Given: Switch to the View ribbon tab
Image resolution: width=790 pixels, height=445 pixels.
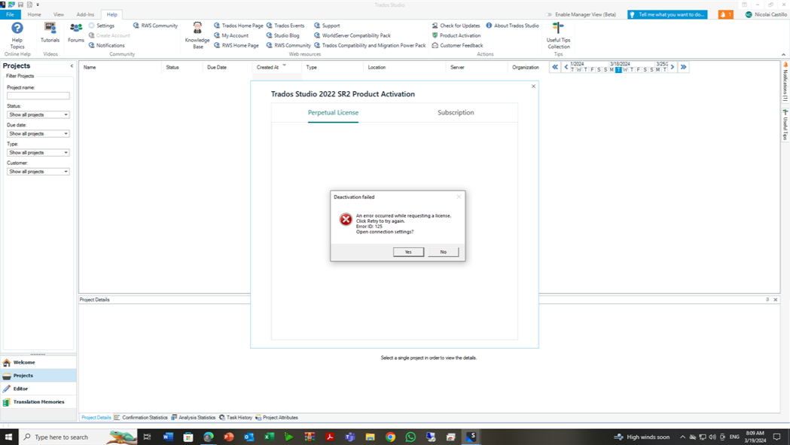Looking at the screenshot, I should coord(59,14).
